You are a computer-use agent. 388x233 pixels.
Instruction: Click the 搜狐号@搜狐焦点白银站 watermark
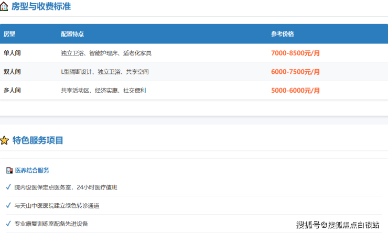click(338, 225)
